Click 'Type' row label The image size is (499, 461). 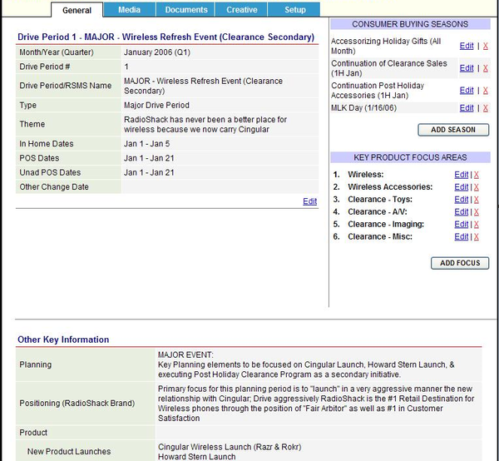point(27,105)
